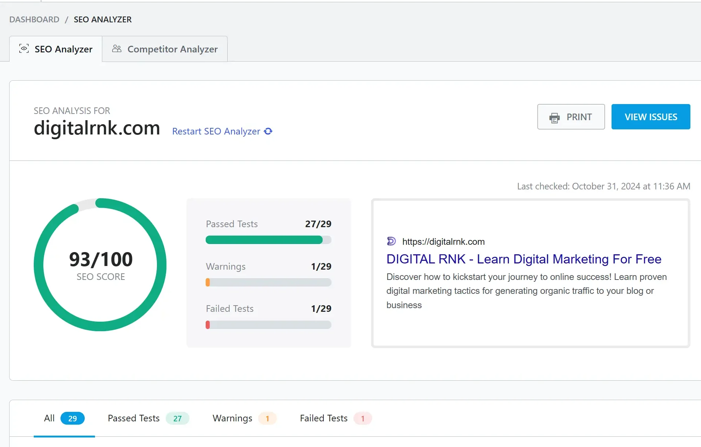Open the SEO Analyzer tab
701x447 pixels.
(x=56, y=49)
